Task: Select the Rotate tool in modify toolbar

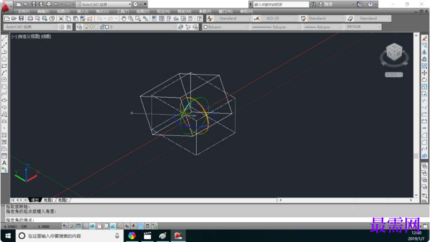Action: (x=424, y=80)
